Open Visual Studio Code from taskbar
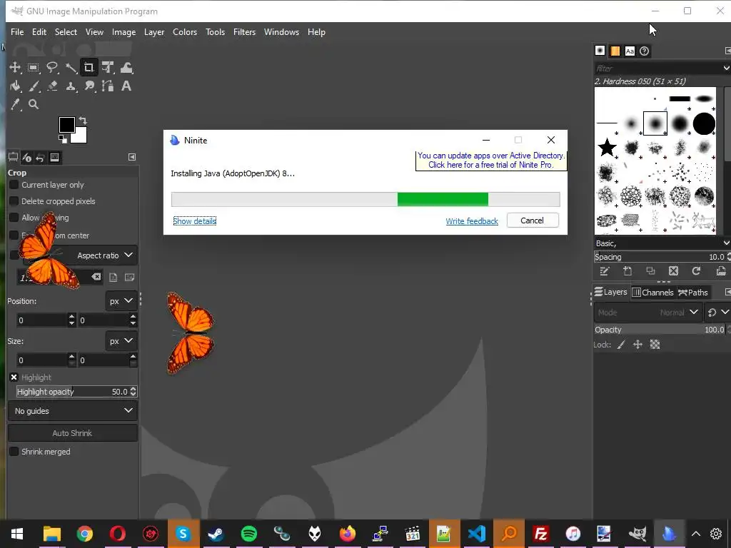This screenshot has height=548, width=731. [476, 534]
